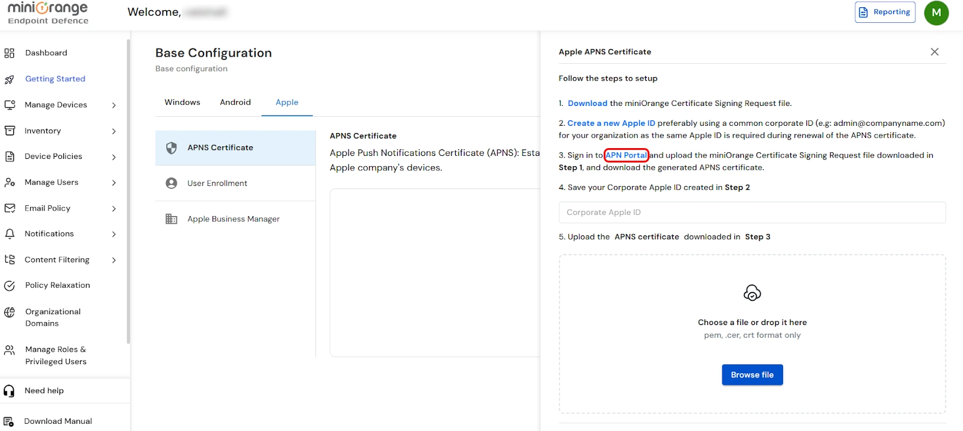Viewport: 963px width, 431px height.
Task: Click the Corporate Apple ID input field
Action: click(752, 212)
